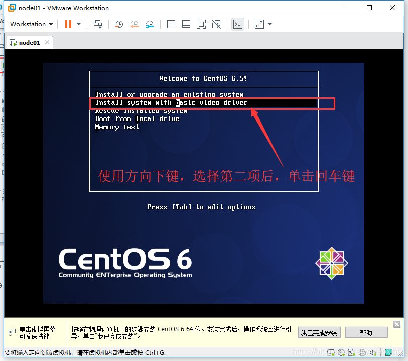Maximize the VMware Workstation window
Image resolution: width=408 pixels, height=361 pixels.
point(369,8)
